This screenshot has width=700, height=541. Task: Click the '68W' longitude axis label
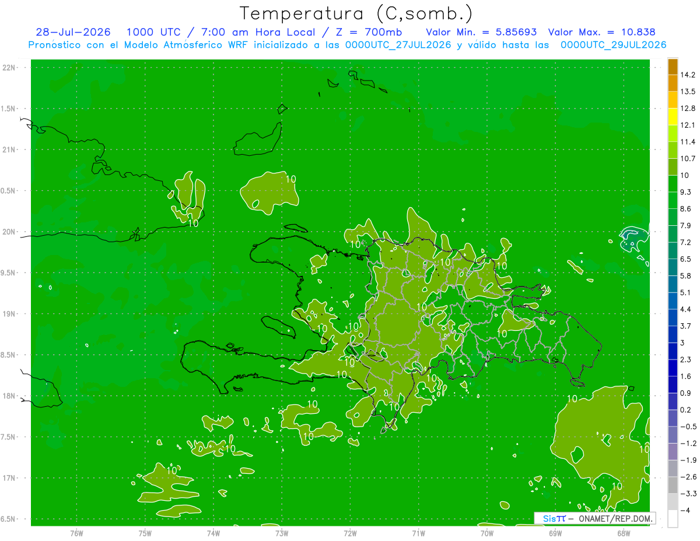624,533
